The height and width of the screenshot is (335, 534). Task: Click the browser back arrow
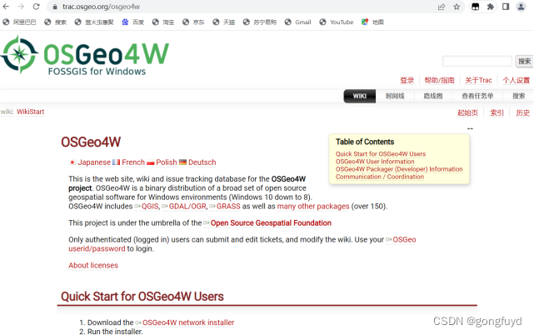pos(6,7)
